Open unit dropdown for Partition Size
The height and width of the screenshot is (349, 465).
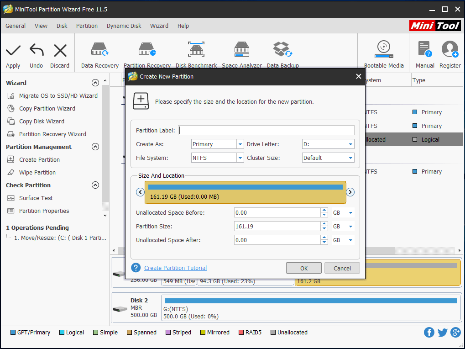(x=350, y=227)
